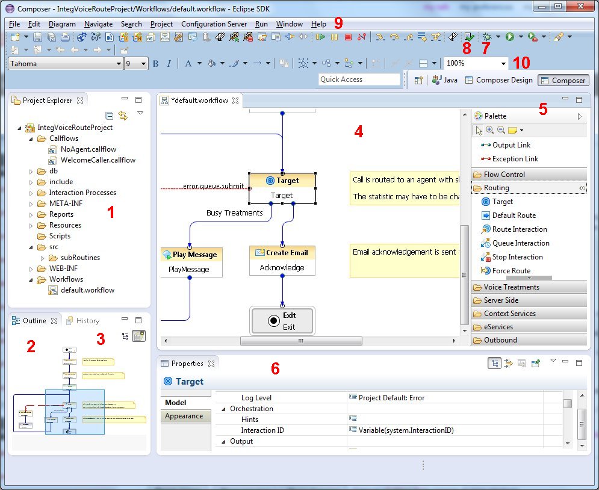
Task: Select the Composer perspective button
Action: coord(563,80)
